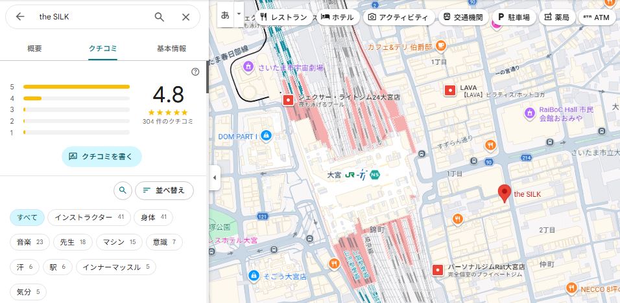620x303 pixels.
Task: Click the DOM PART I shopping marker
Action: pyautogui.click(x=266, y=136)
